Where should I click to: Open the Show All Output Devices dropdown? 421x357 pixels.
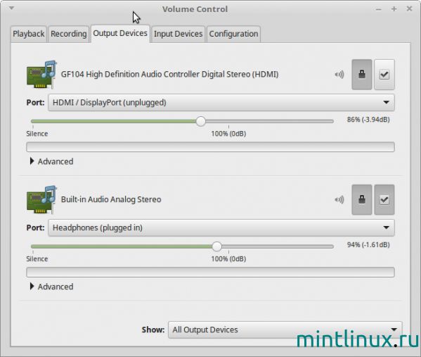[x=285, y=330]
